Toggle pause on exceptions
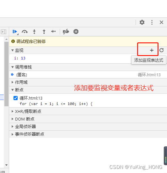Screen dimensions: 167x173 tap(76, 32)
